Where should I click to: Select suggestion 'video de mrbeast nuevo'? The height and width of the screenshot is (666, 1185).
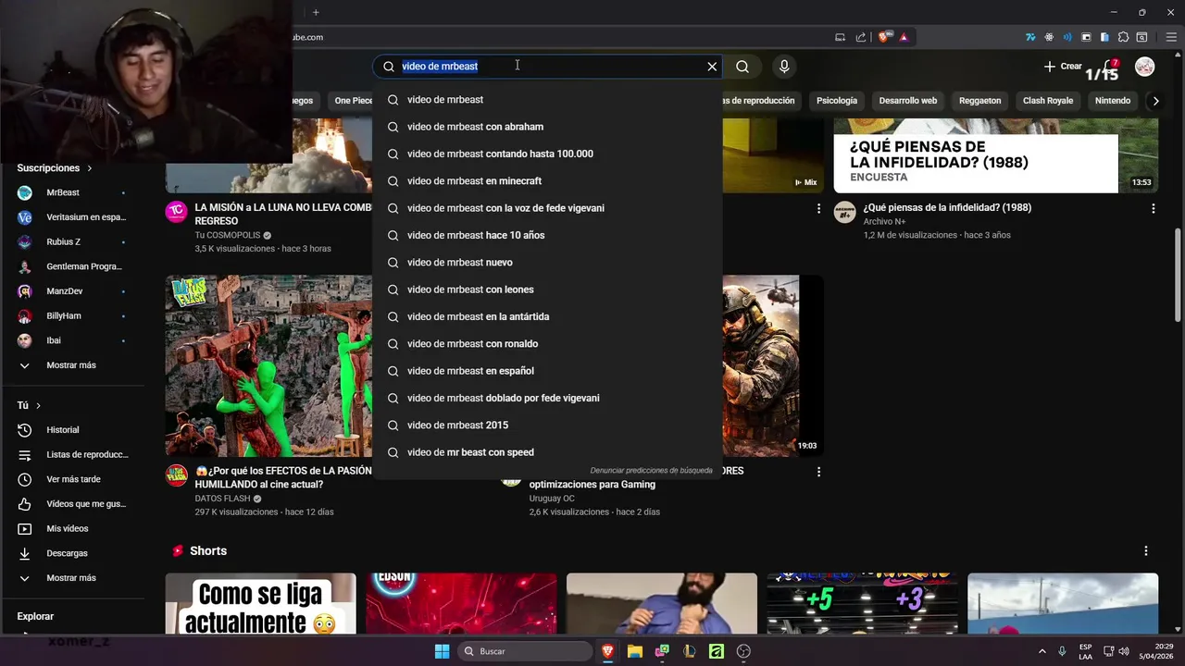tap(547, 263)
